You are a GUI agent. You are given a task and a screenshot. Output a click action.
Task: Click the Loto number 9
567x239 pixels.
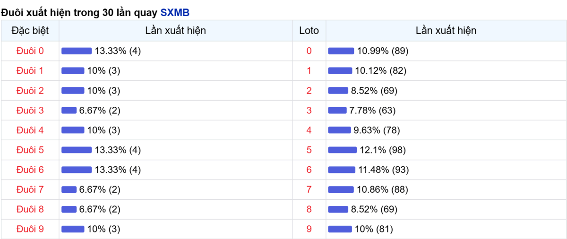tap(309, 230)
